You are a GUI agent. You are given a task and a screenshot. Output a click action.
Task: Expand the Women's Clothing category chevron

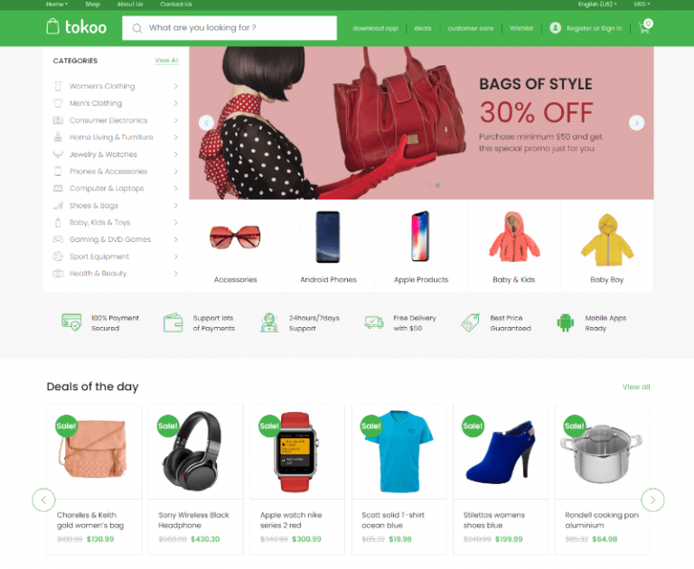[x=175, y=86]
